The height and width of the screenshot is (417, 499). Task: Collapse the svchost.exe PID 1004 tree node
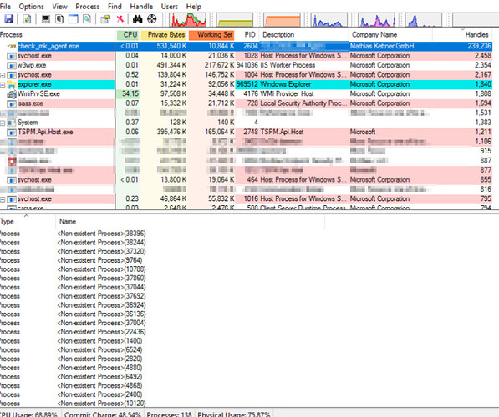[3, 75]
